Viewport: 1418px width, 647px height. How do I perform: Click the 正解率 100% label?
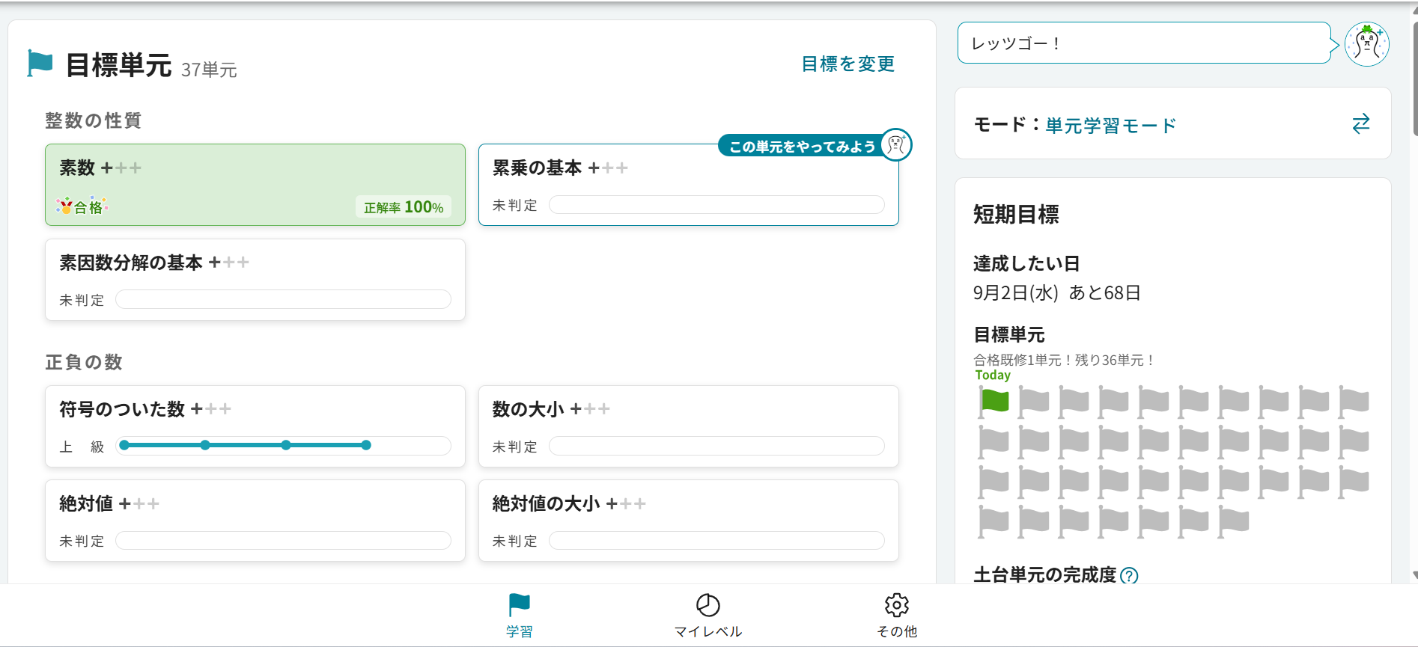(x=404, y=207)
